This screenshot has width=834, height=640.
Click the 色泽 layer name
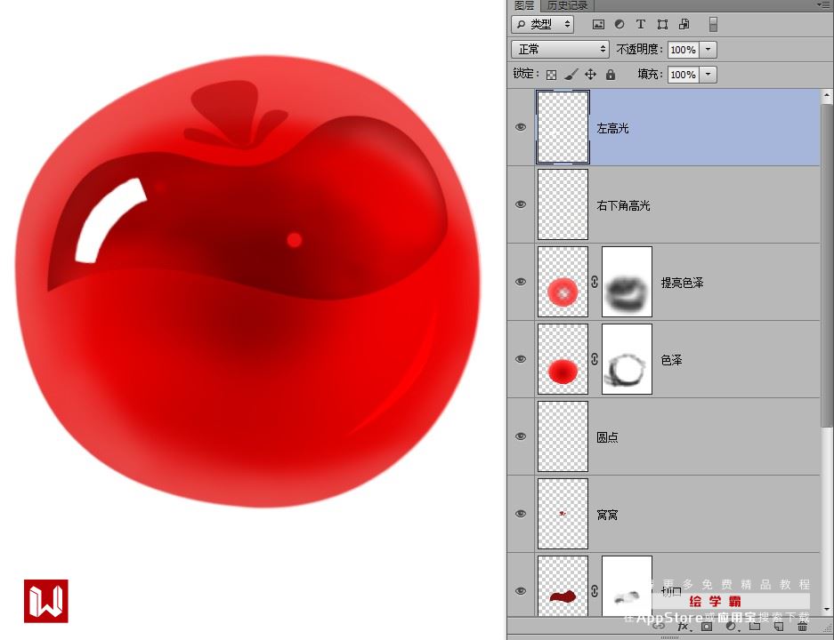click(x=671, y=360)
